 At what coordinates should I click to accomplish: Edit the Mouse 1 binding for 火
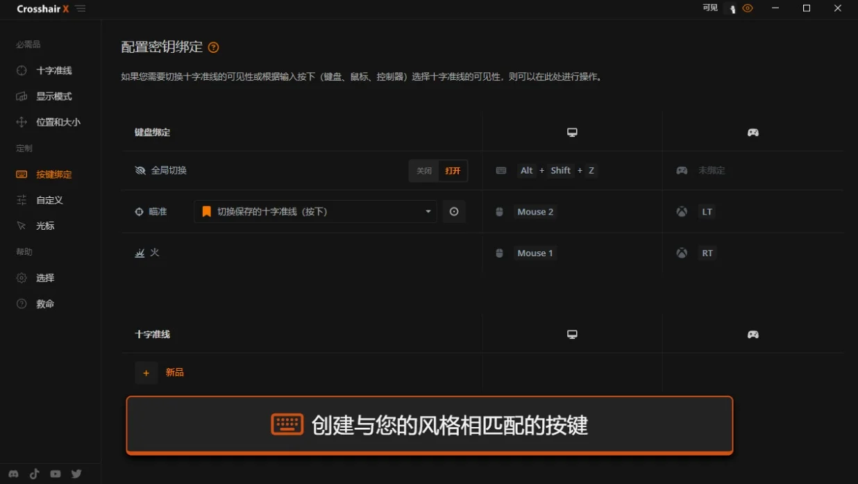(x=535, y=253)
